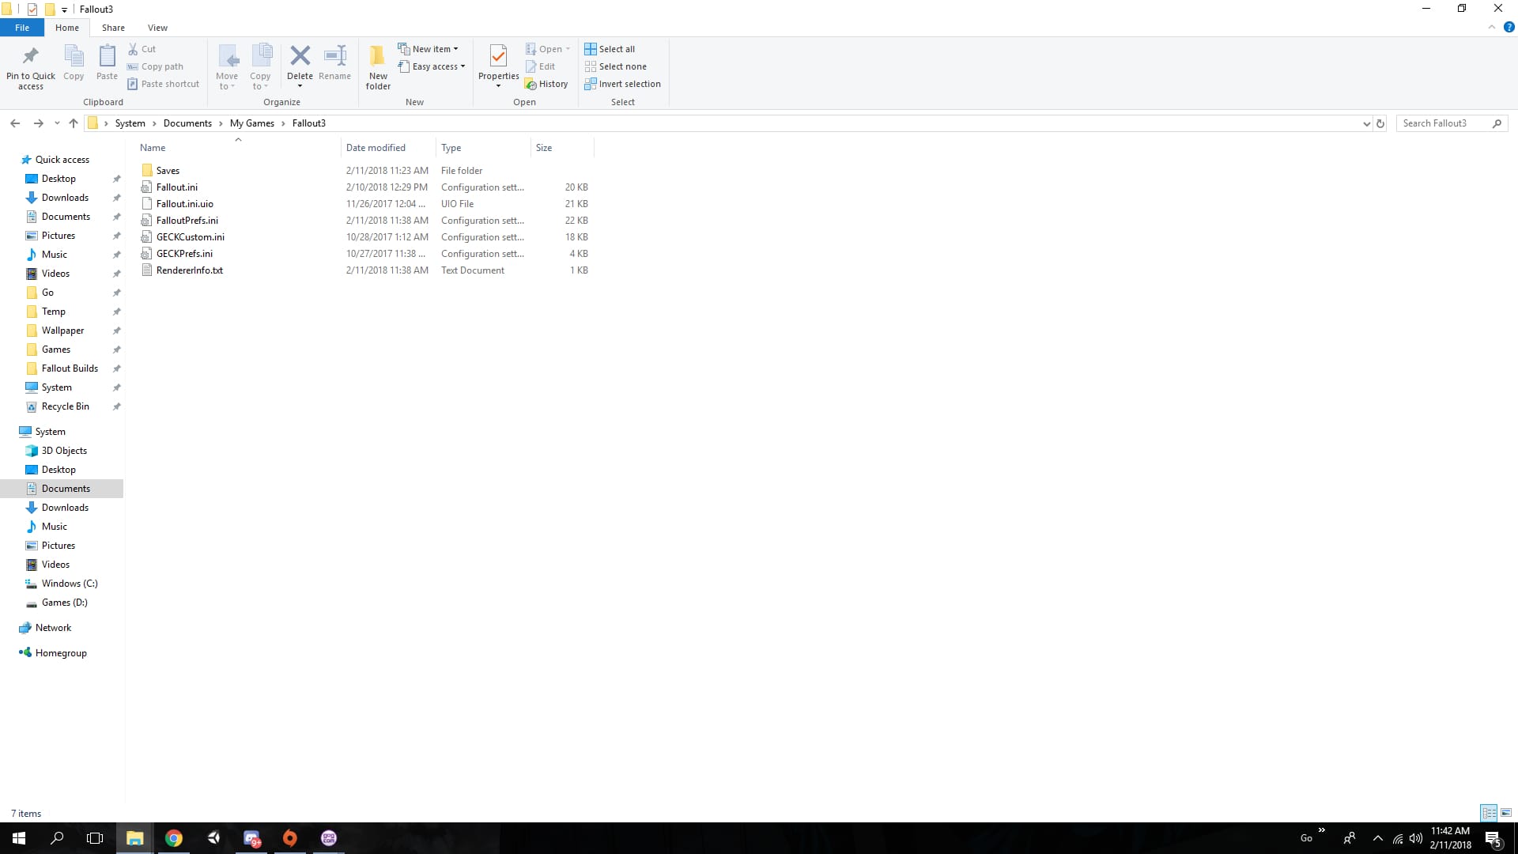This screenshot has height=854, width=1518.
Task: Open Move to dropdown
Action: click(x=227, y=67)
